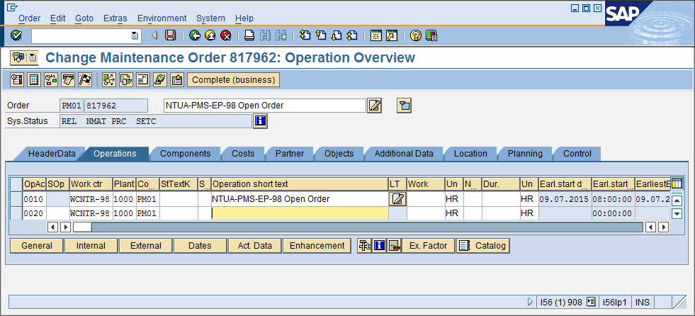Go back using the green arrow icon
The height and width of the screenshot is (316, 695).
click(194, 35)
